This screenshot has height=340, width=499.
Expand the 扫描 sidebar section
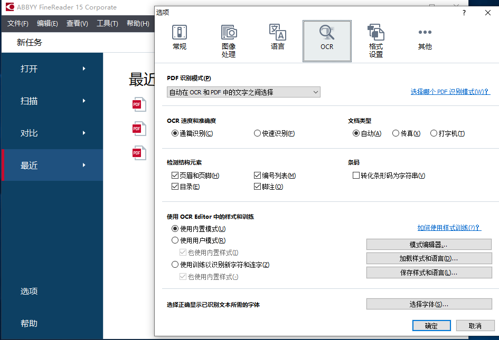click(29, 101)
